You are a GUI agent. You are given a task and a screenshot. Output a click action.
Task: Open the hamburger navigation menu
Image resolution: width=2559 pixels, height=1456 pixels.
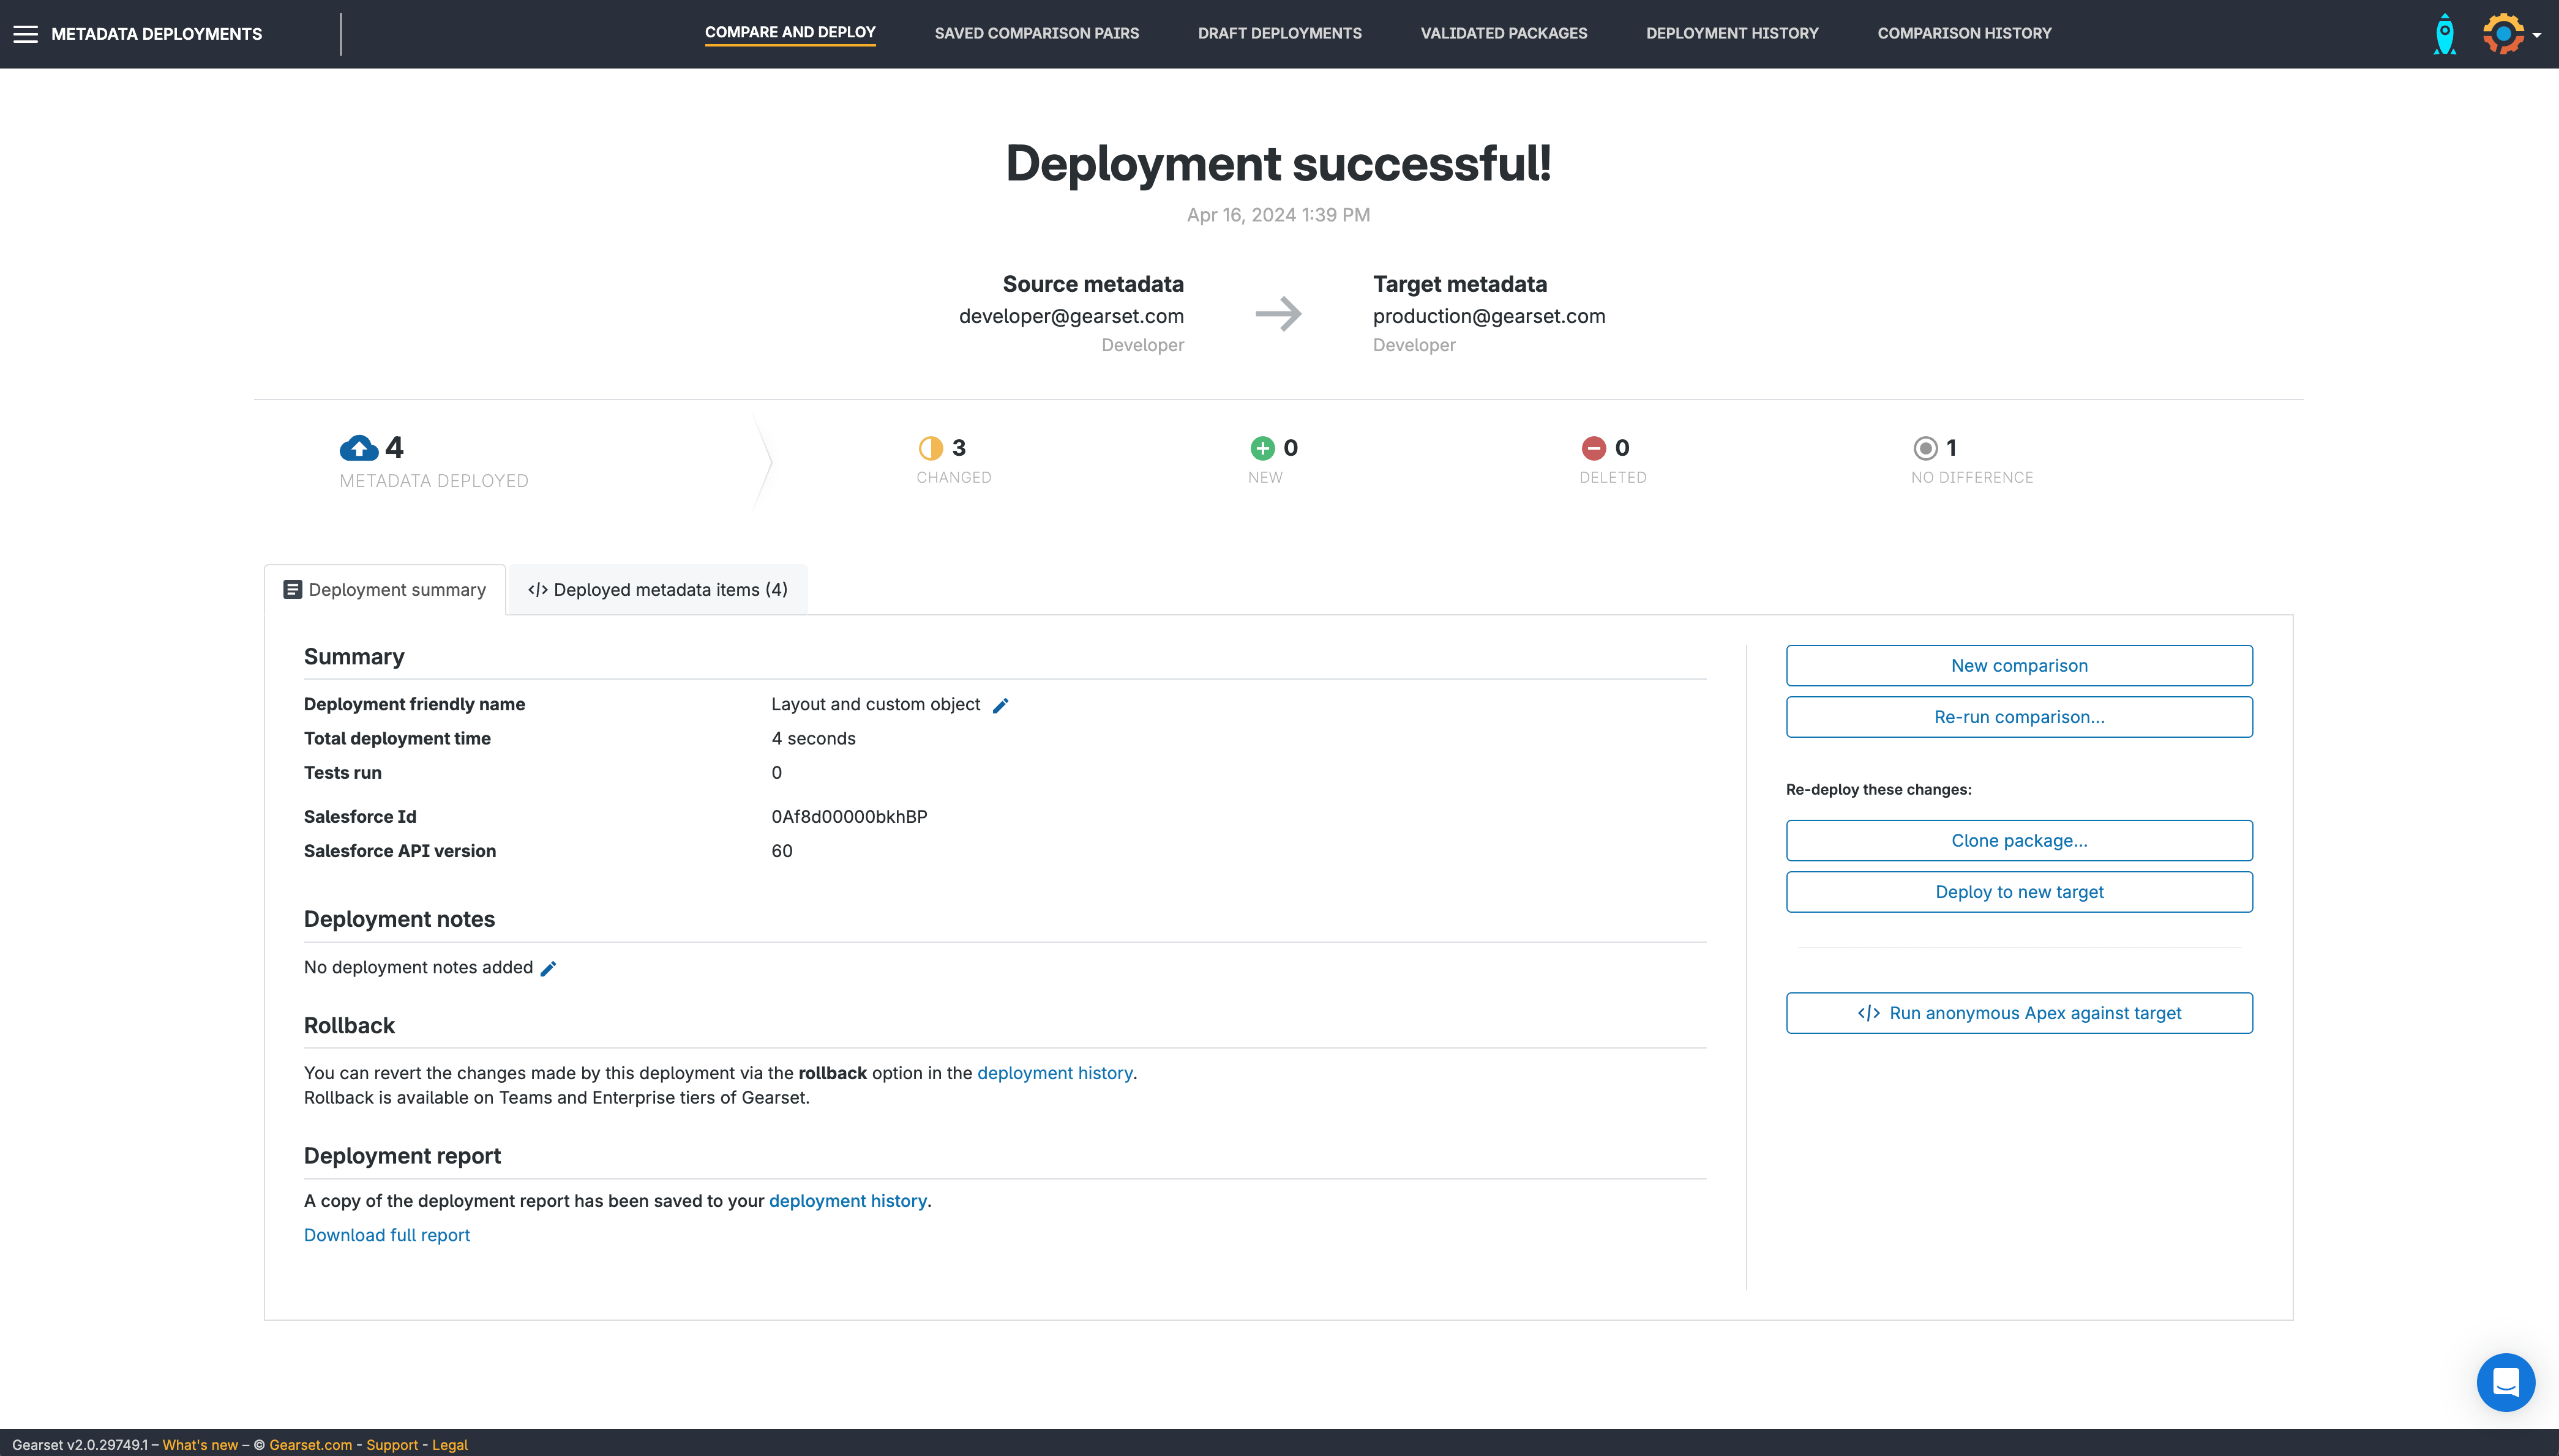25,34
